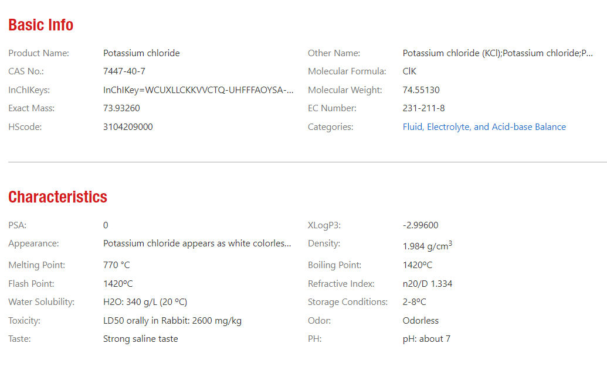607x367 pixels.
Task: Click the Refractive Index value n20/D 1.334
Action: (427, 284)
